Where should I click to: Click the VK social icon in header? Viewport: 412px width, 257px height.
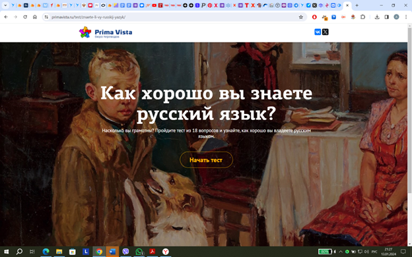tap(318, 32)
